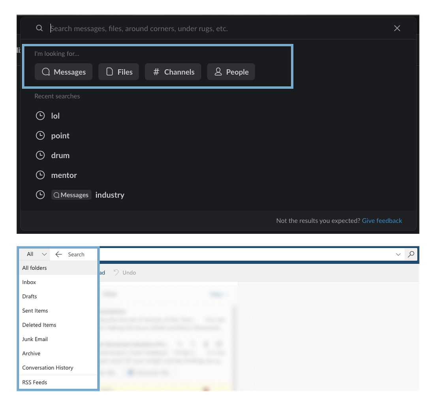
Task: Open the "All" search scope dropdown
Action: pos(34,254)
